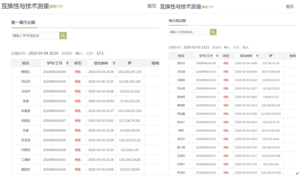
Task: Click submit time 2020-03-04 20:54
Action: [x=101, y=101]
